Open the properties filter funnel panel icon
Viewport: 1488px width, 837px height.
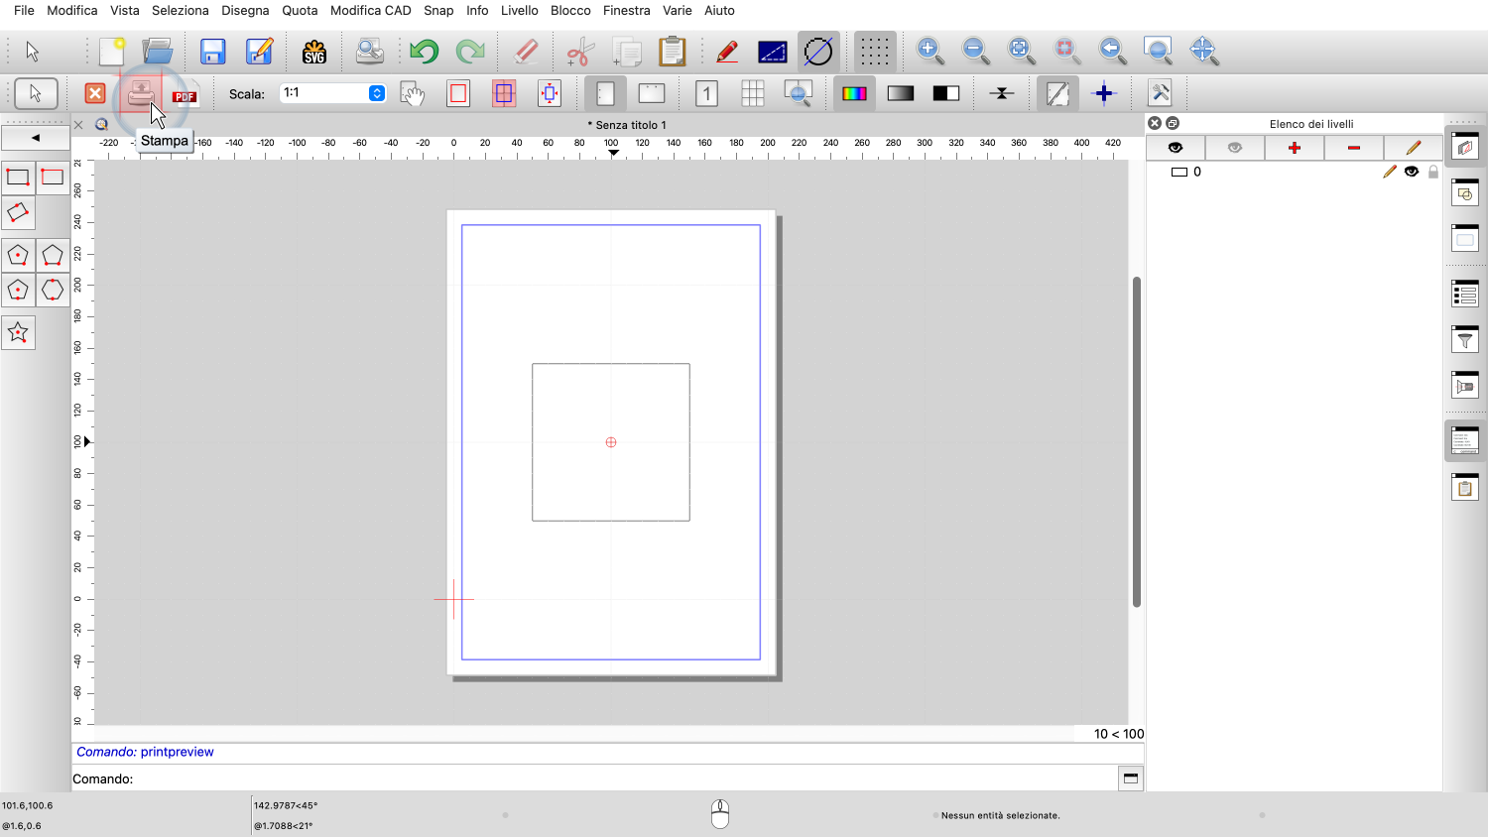tap(1465, 339)
